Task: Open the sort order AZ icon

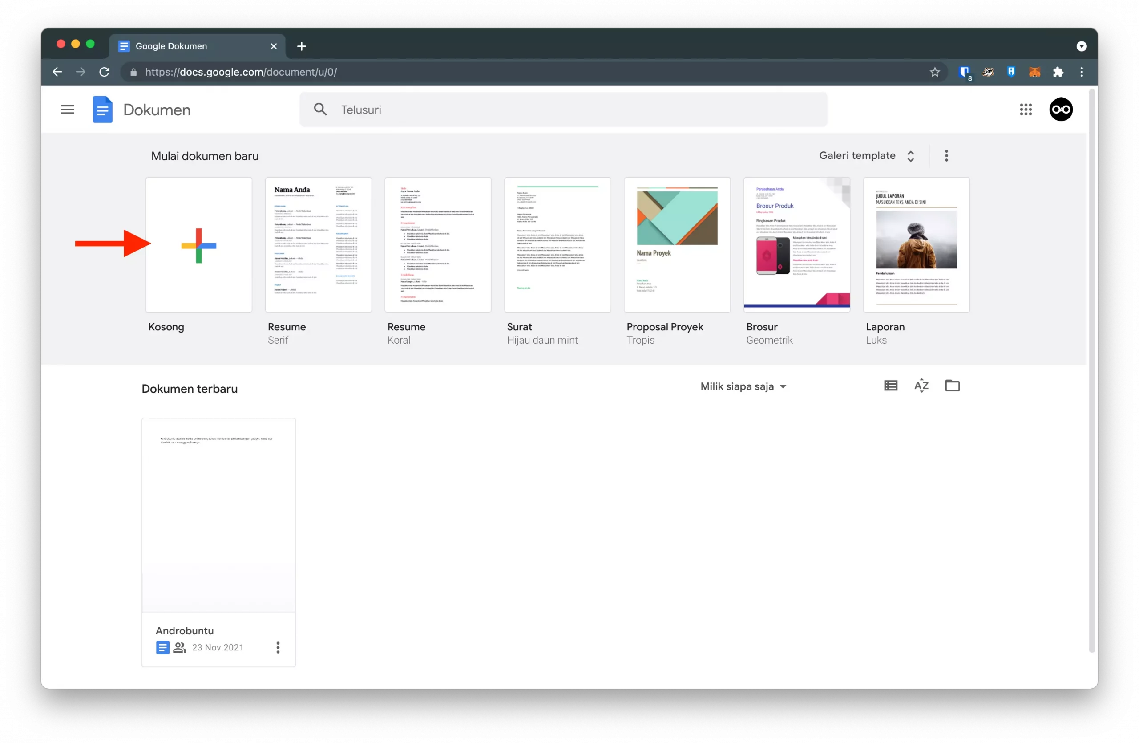Action: [921, 386]
